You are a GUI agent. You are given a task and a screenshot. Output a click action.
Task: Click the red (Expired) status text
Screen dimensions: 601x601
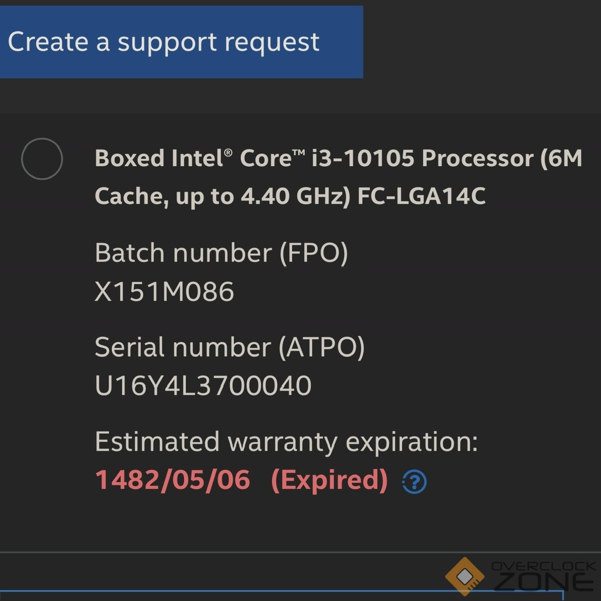pos(329,480)
